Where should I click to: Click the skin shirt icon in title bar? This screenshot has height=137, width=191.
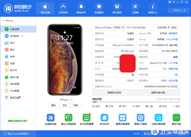[x=170, y=2]
